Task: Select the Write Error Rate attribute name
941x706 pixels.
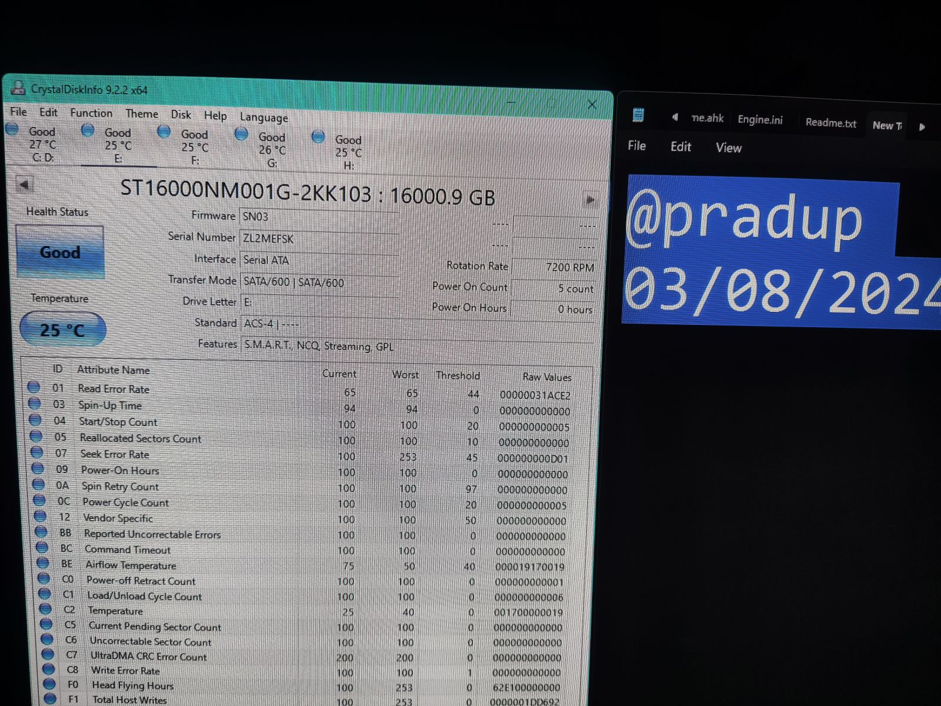Action: point(125,671)
